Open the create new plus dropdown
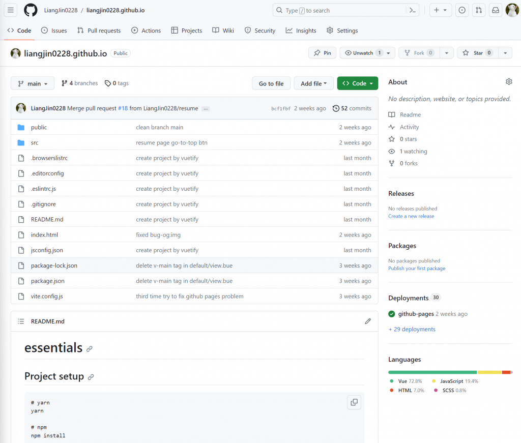This screenshot has height=443, width=521. 440,10
